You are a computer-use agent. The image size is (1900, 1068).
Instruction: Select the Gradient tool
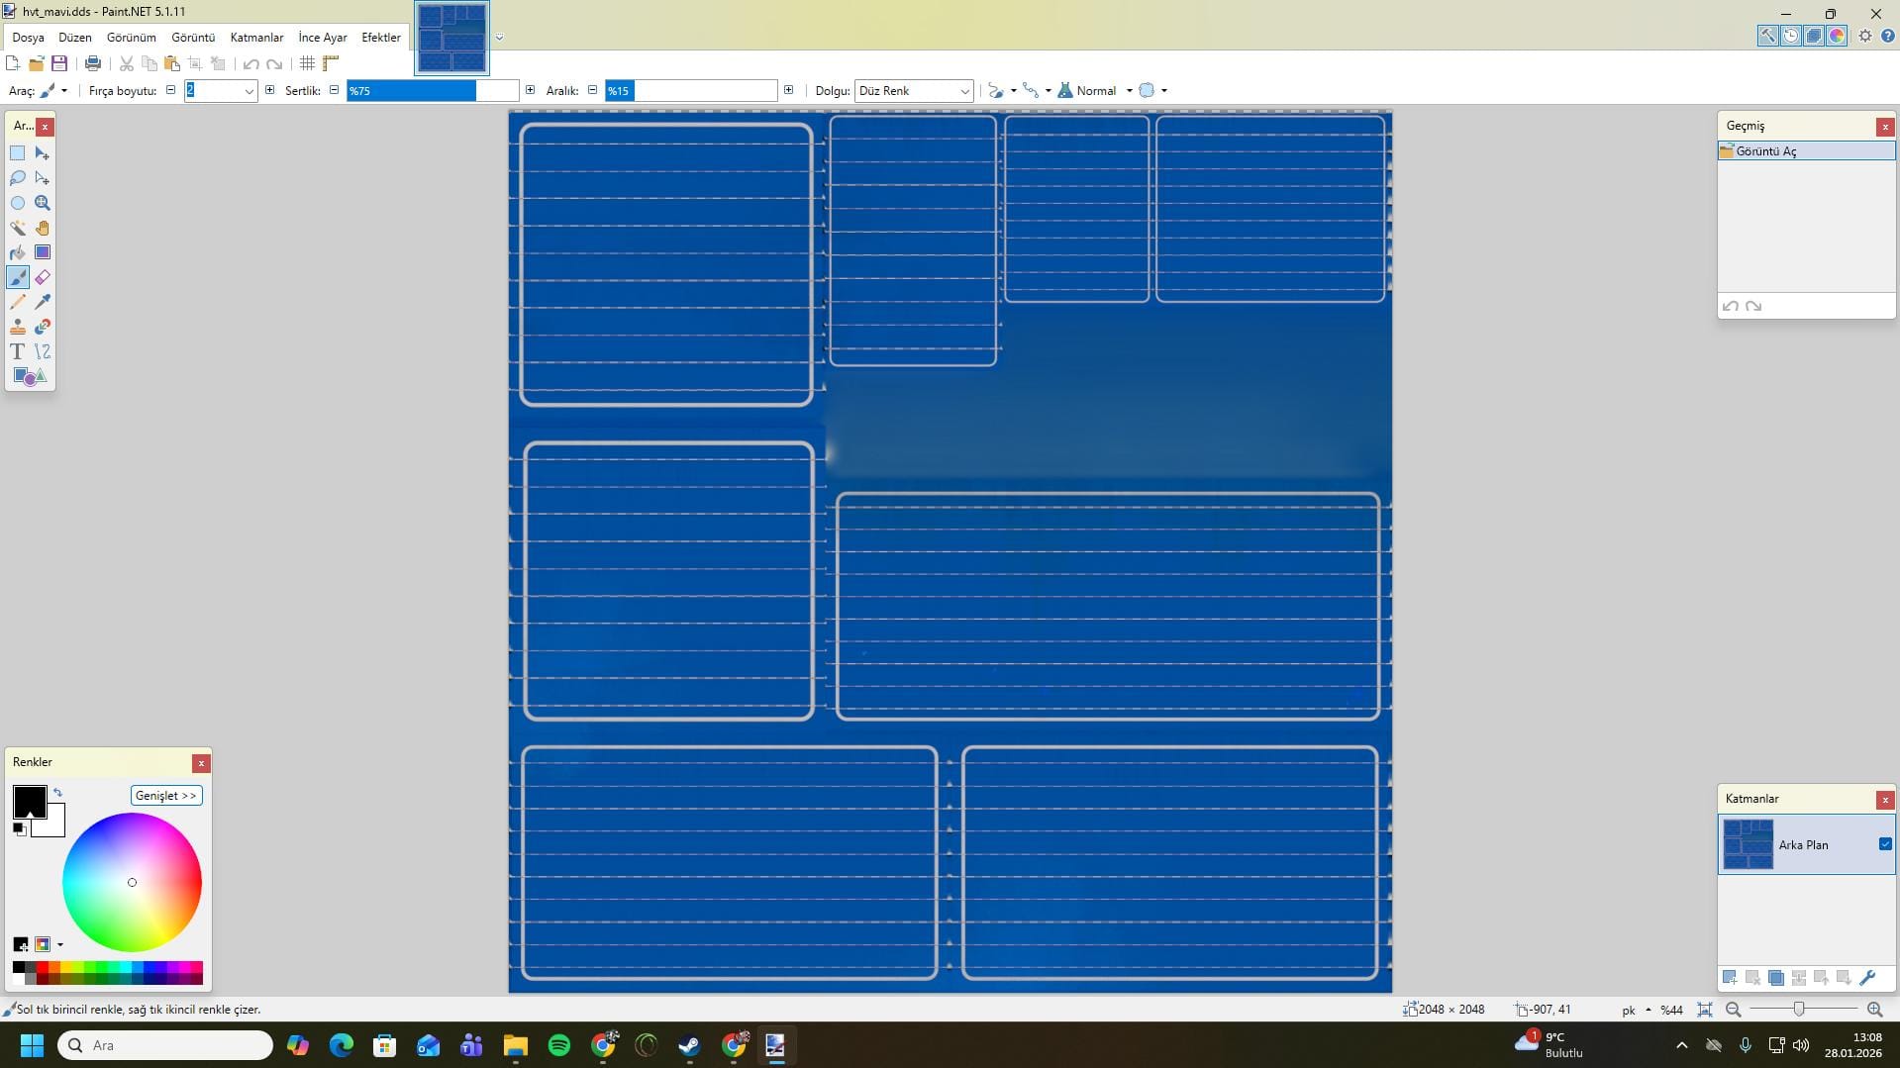[x=43, y=252]
